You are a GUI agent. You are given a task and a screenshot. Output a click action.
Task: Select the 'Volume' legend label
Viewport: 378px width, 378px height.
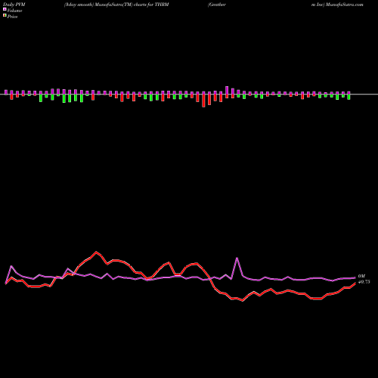coord(14,11)
